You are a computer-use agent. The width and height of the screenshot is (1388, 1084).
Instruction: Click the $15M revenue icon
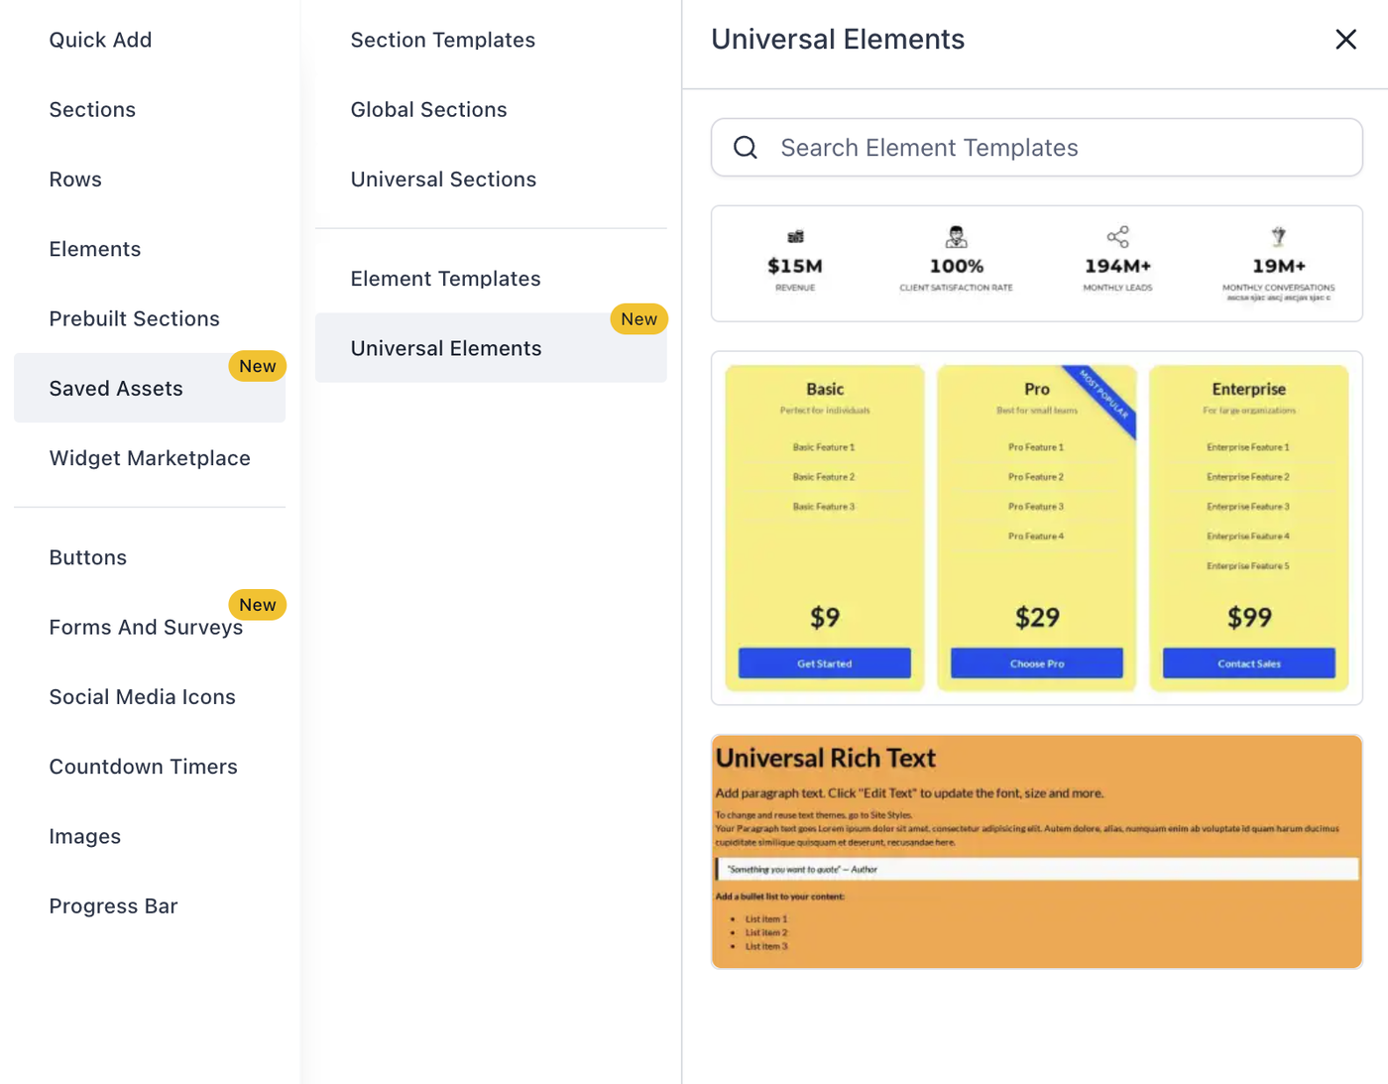pyautogui.click(x=795, y=237)
